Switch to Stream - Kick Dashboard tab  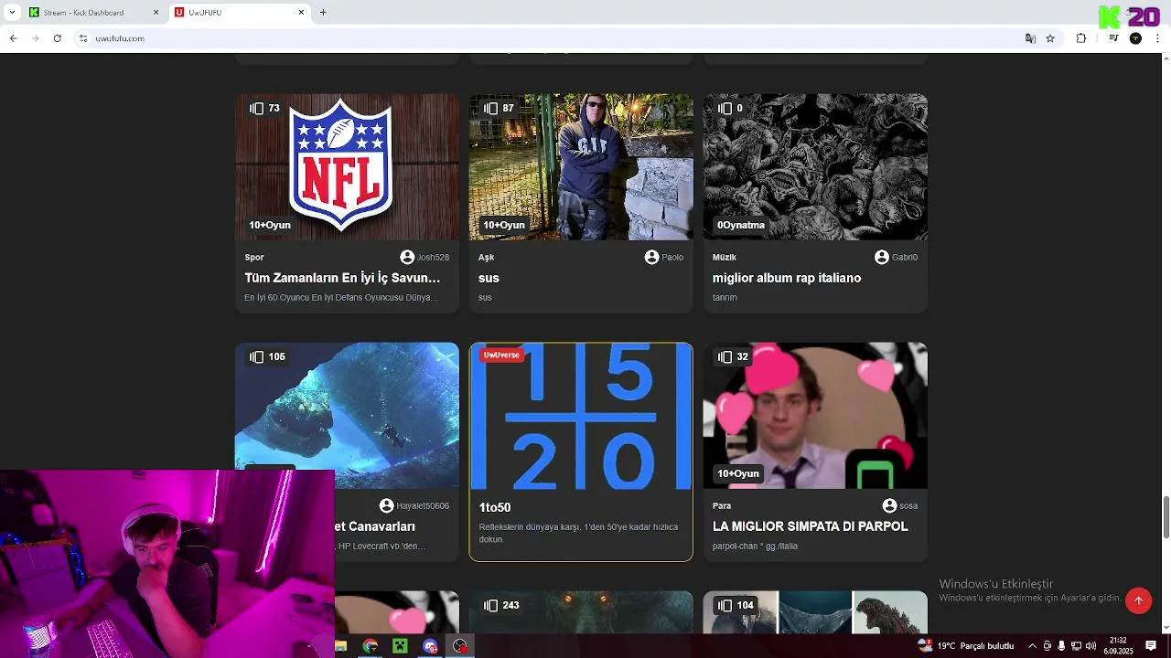[91, 13]
